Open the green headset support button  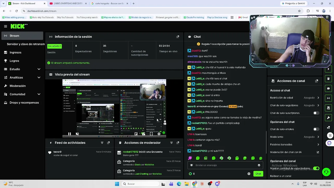click(x=326, y=172)
